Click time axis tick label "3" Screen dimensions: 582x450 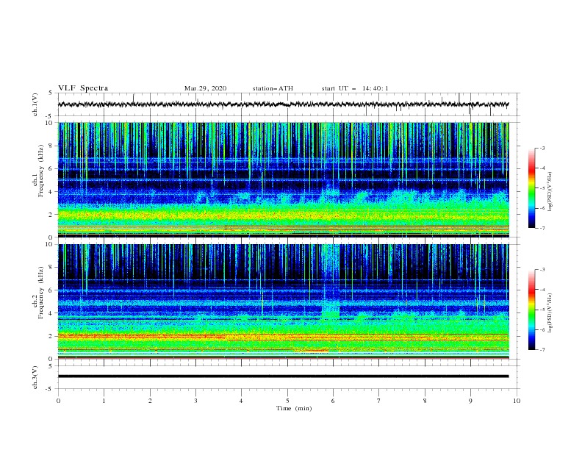point(195,401)
